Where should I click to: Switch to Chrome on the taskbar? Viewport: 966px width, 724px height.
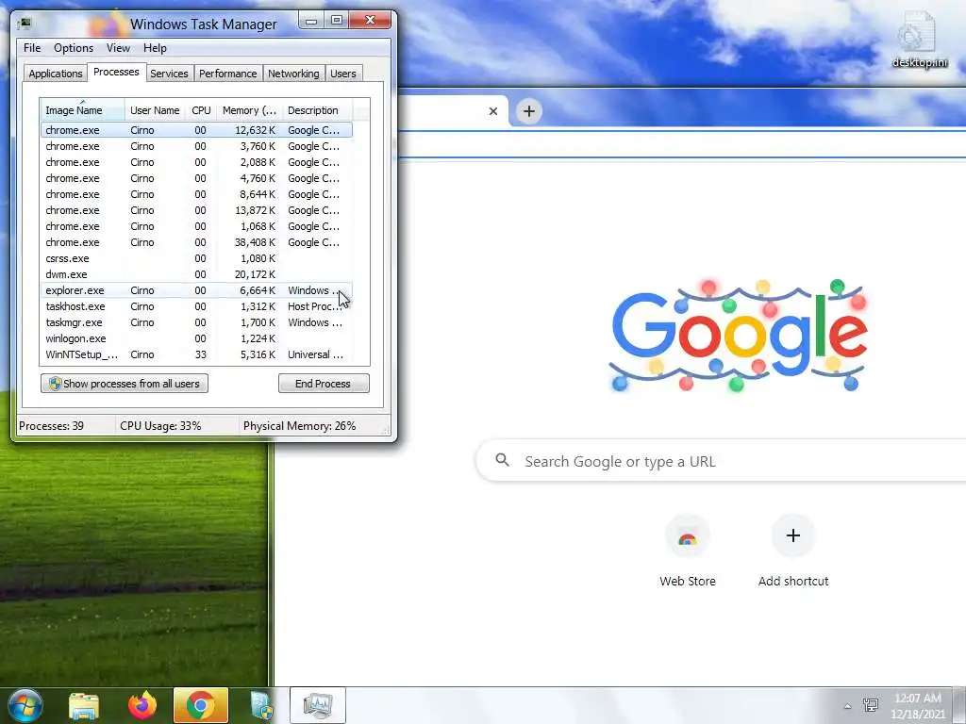[x=201, y=705]
